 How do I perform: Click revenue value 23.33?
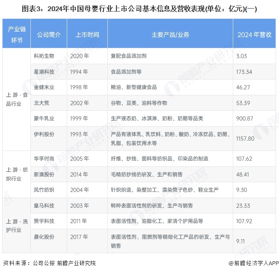[243, 206]
